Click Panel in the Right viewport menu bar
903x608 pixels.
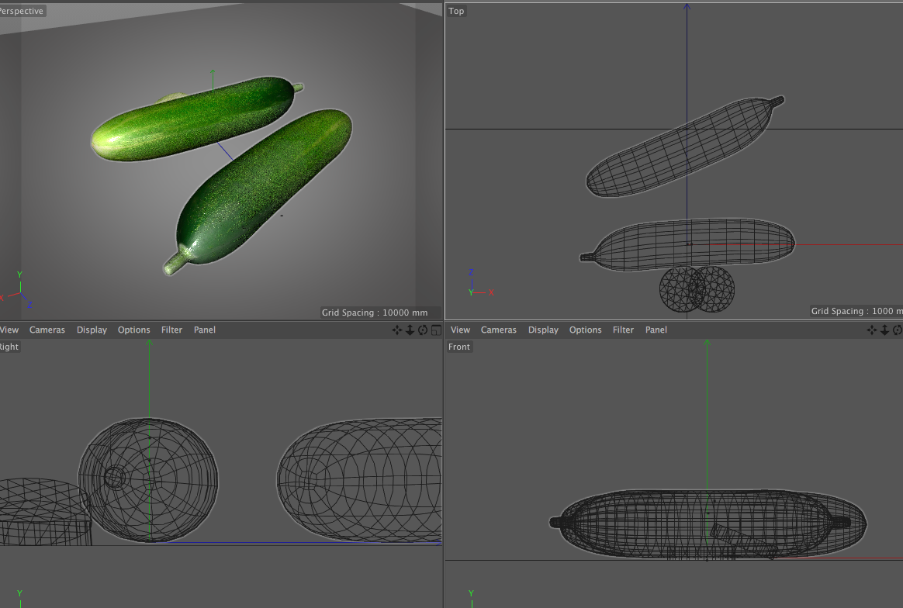[x=205, y=330]
